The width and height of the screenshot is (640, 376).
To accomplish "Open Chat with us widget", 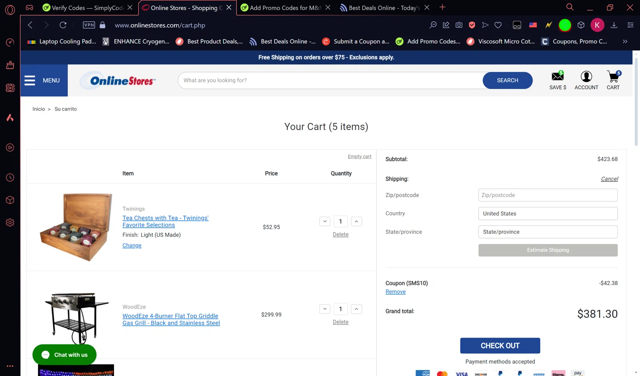I will point(64,355).
